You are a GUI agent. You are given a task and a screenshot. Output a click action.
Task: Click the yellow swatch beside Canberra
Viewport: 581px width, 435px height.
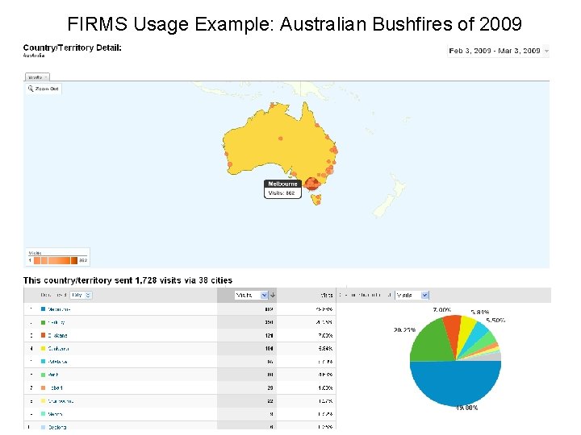pos(43,349)
